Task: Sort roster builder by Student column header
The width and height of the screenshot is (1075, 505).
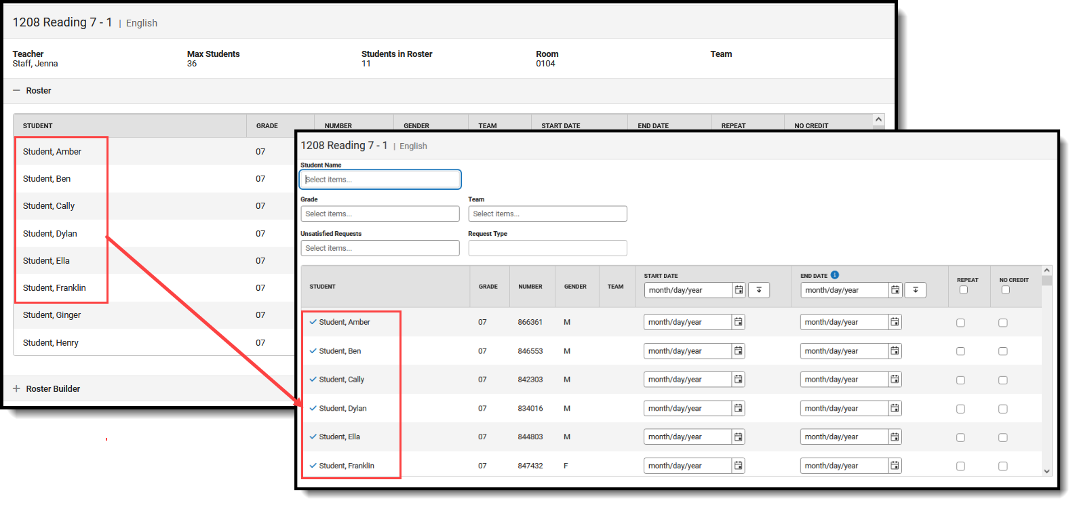Action: point(323,287)
